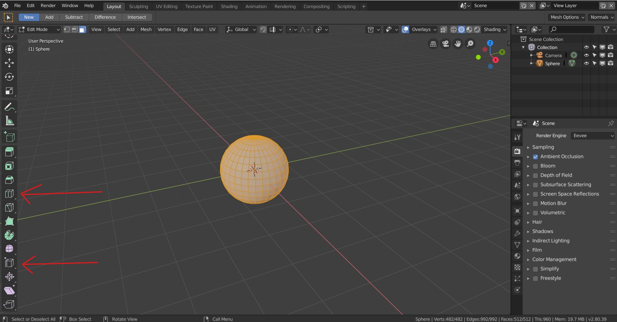Click the zoom view magnifier icon
This screenshot has height=322, width=617.
point(470,44)
